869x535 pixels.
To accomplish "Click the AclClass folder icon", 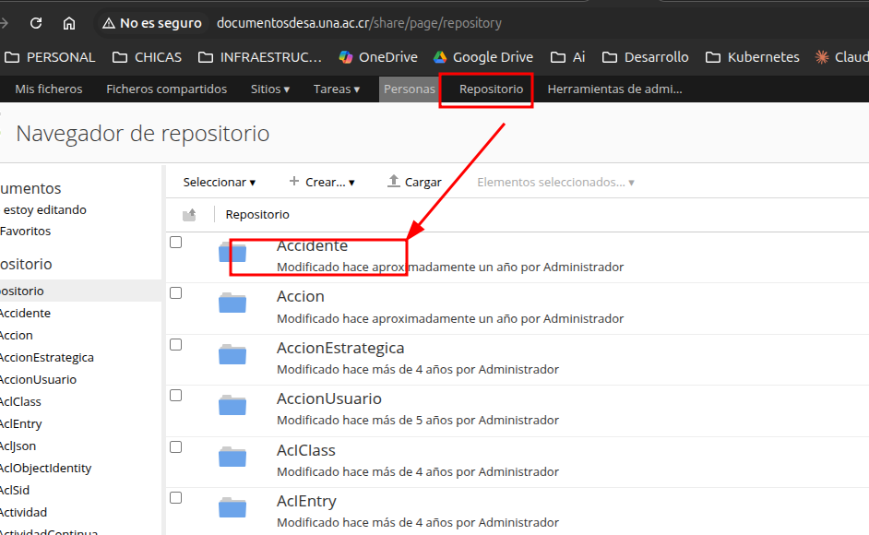I will [232, 457].
